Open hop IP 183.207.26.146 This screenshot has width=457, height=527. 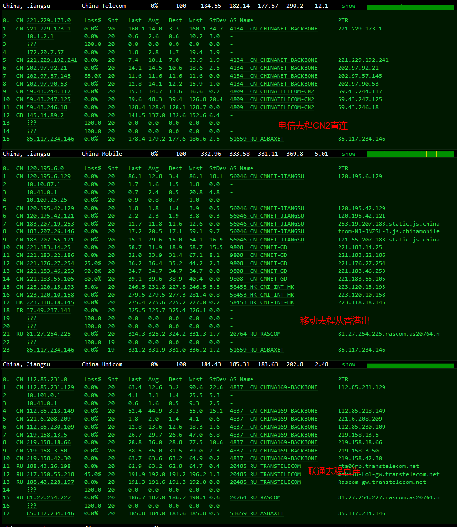pyautogui.click(x=50, y=231)
